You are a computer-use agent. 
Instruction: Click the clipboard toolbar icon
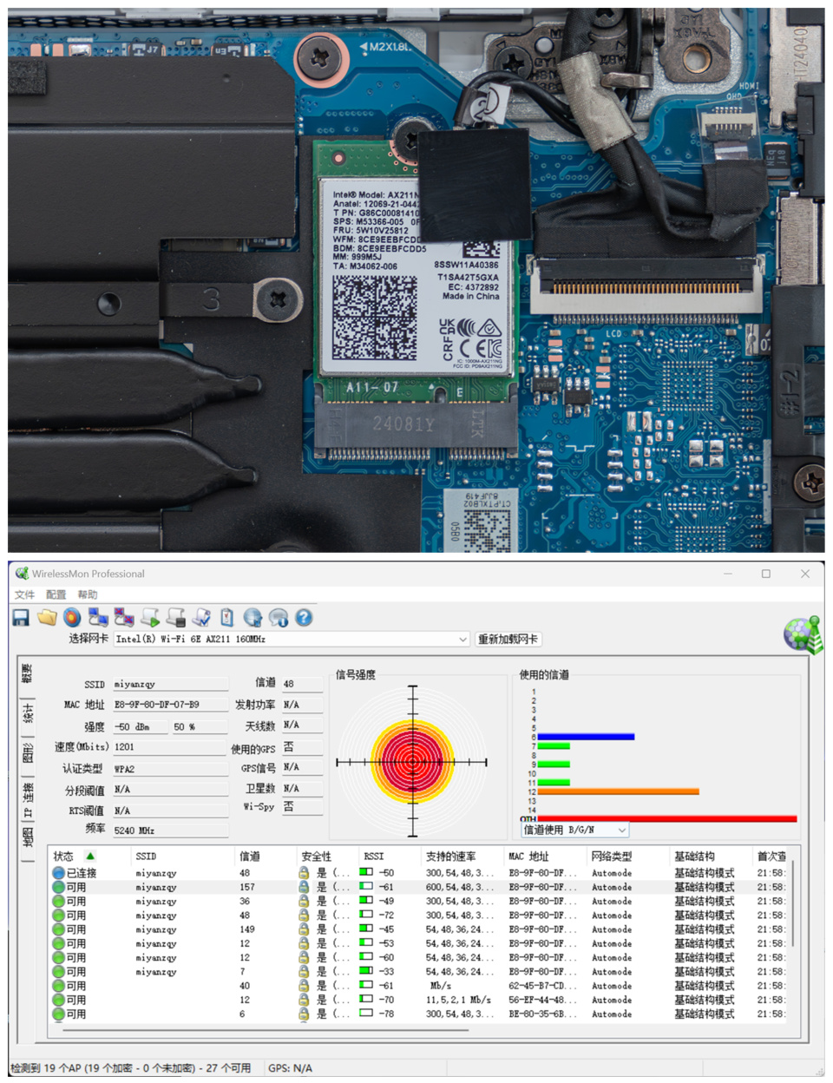coord(226,617)
